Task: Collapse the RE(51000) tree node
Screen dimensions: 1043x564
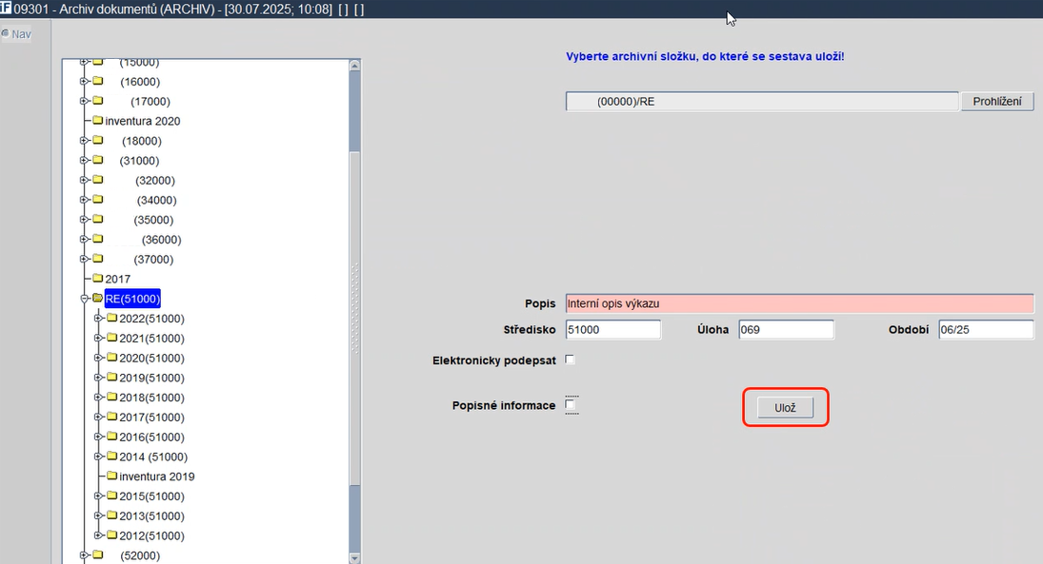Action: tap(85, 299)
